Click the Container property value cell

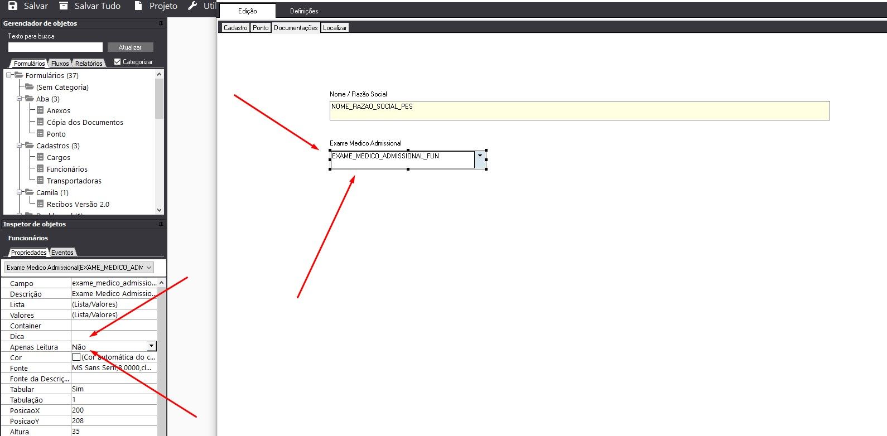(x=114, y=325)
